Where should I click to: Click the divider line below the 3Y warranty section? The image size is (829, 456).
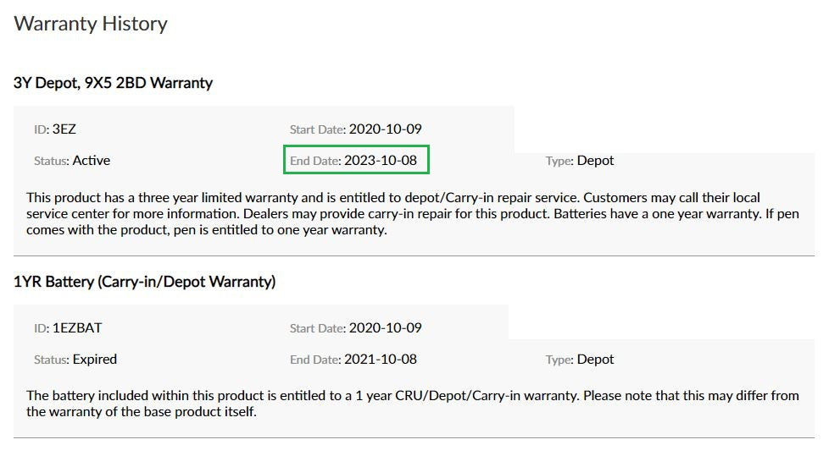pyautogui.click(x=414, y=255)
